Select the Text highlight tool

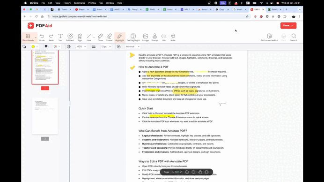click(x=133, y=38)
